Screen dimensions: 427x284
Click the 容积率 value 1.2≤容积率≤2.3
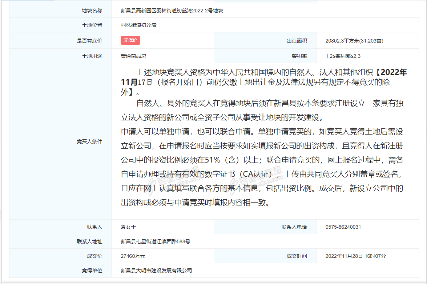coord(343,56)
